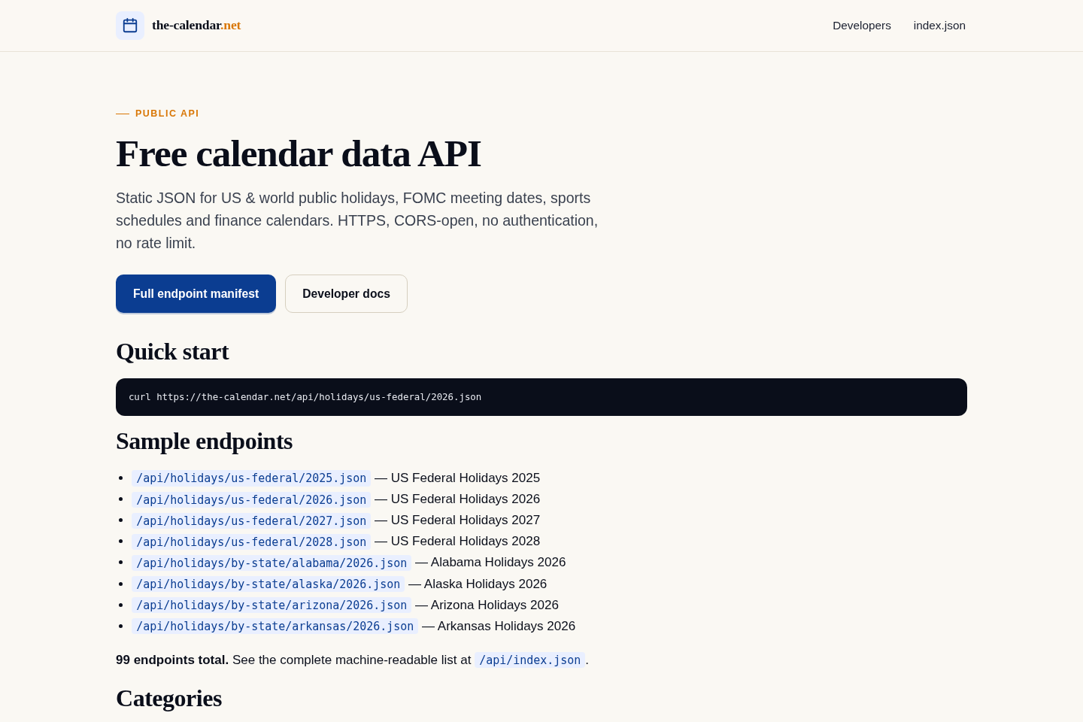The width and height of the screenshot is (1083, 722).
Task: Open the Alabama 2026 holidays endpoint
Action: pyautogui.click(x=272, y=563)
